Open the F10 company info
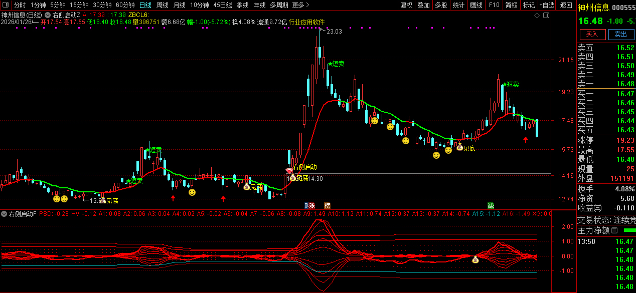 [x=494, y=5]
